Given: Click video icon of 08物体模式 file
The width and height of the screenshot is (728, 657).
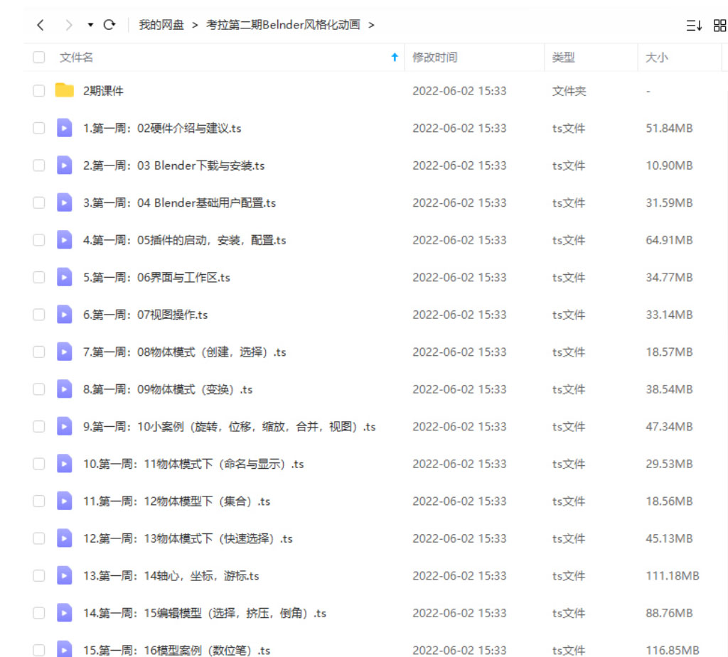Looking at the screenshot, I should (65, 352).
